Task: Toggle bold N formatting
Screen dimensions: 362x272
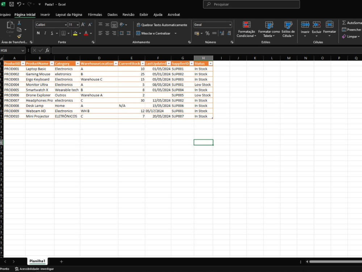Action: point(38,33)
